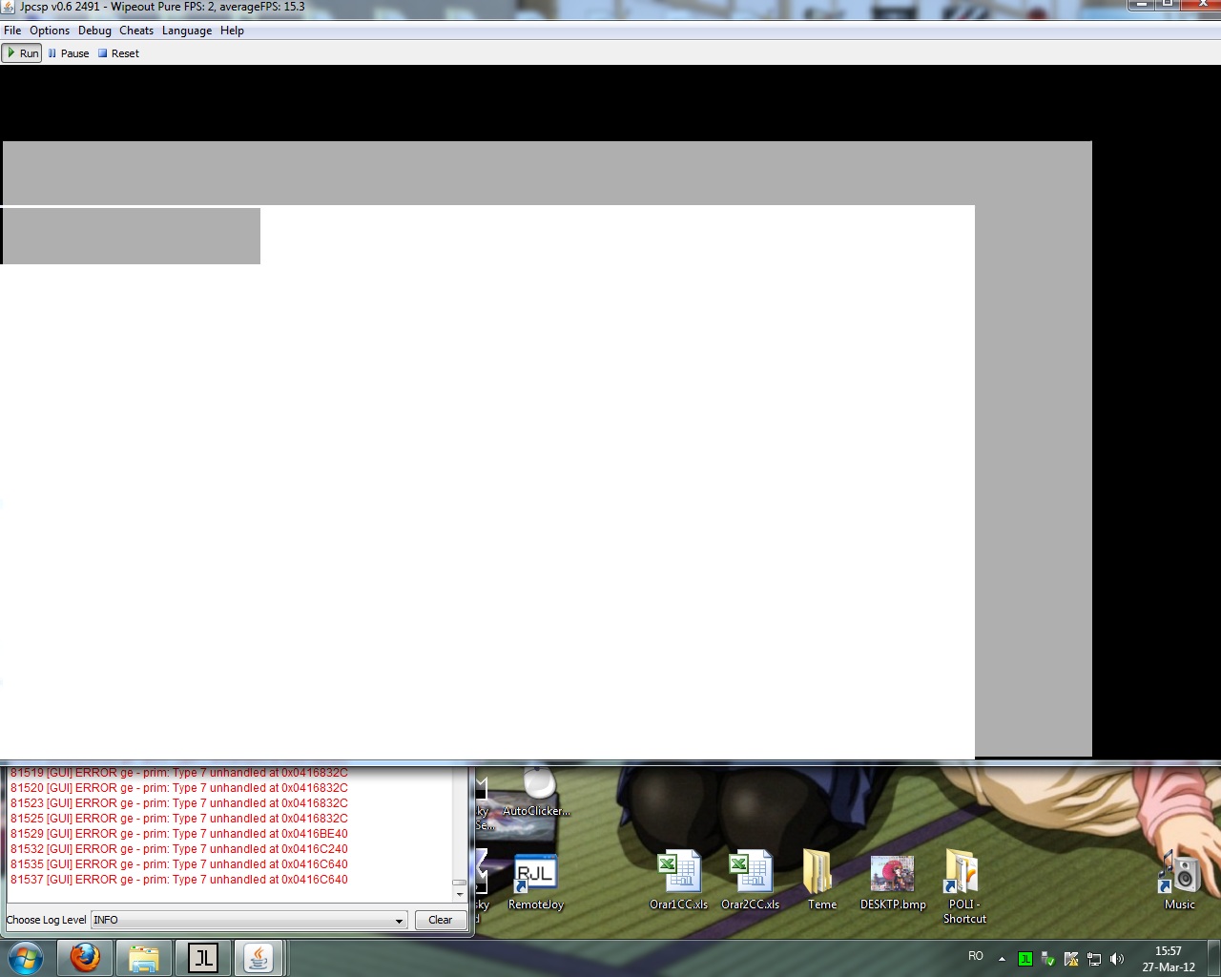This screenshot has height=977, width=1221.
Task: Switch to the Java taskbar window
Action: 259,958
